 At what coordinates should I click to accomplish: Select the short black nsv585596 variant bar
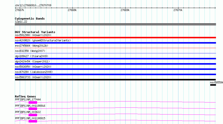213,85
